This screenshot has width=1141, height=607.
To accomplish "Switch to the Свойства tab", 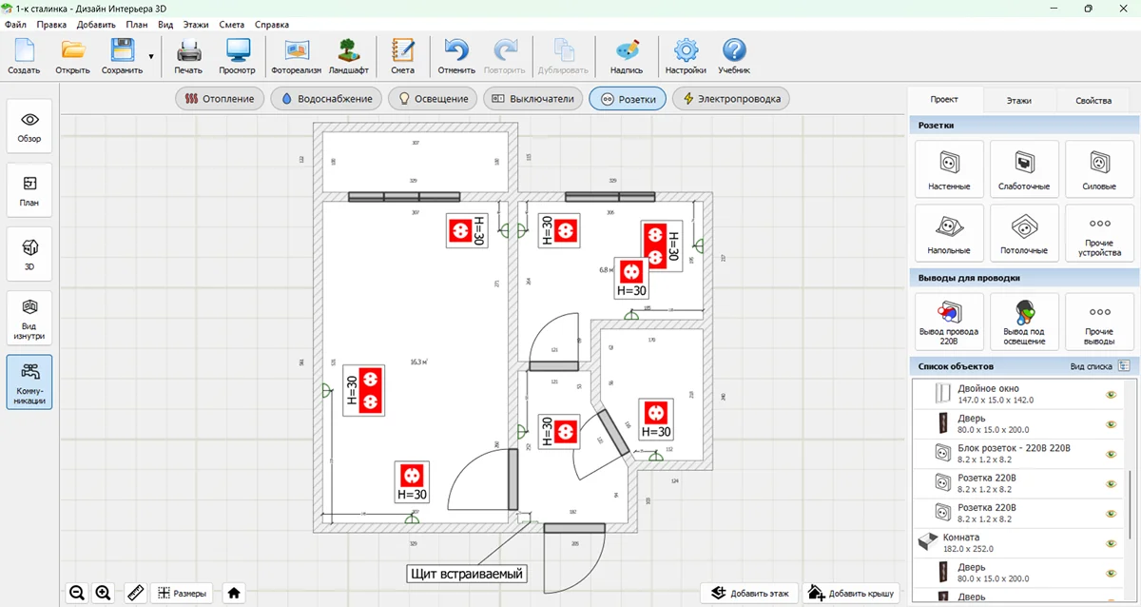I will click(x=1093, y=100).
